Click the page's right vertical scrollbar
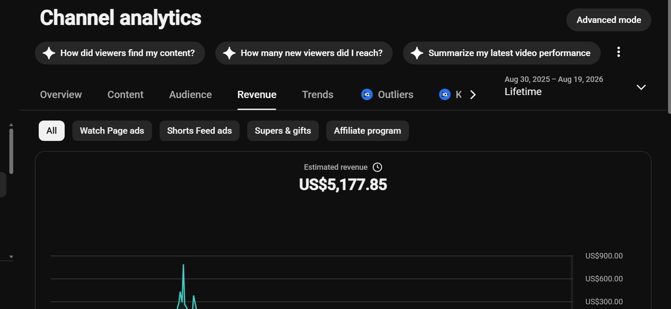671x309 pixels. point(669,56)
